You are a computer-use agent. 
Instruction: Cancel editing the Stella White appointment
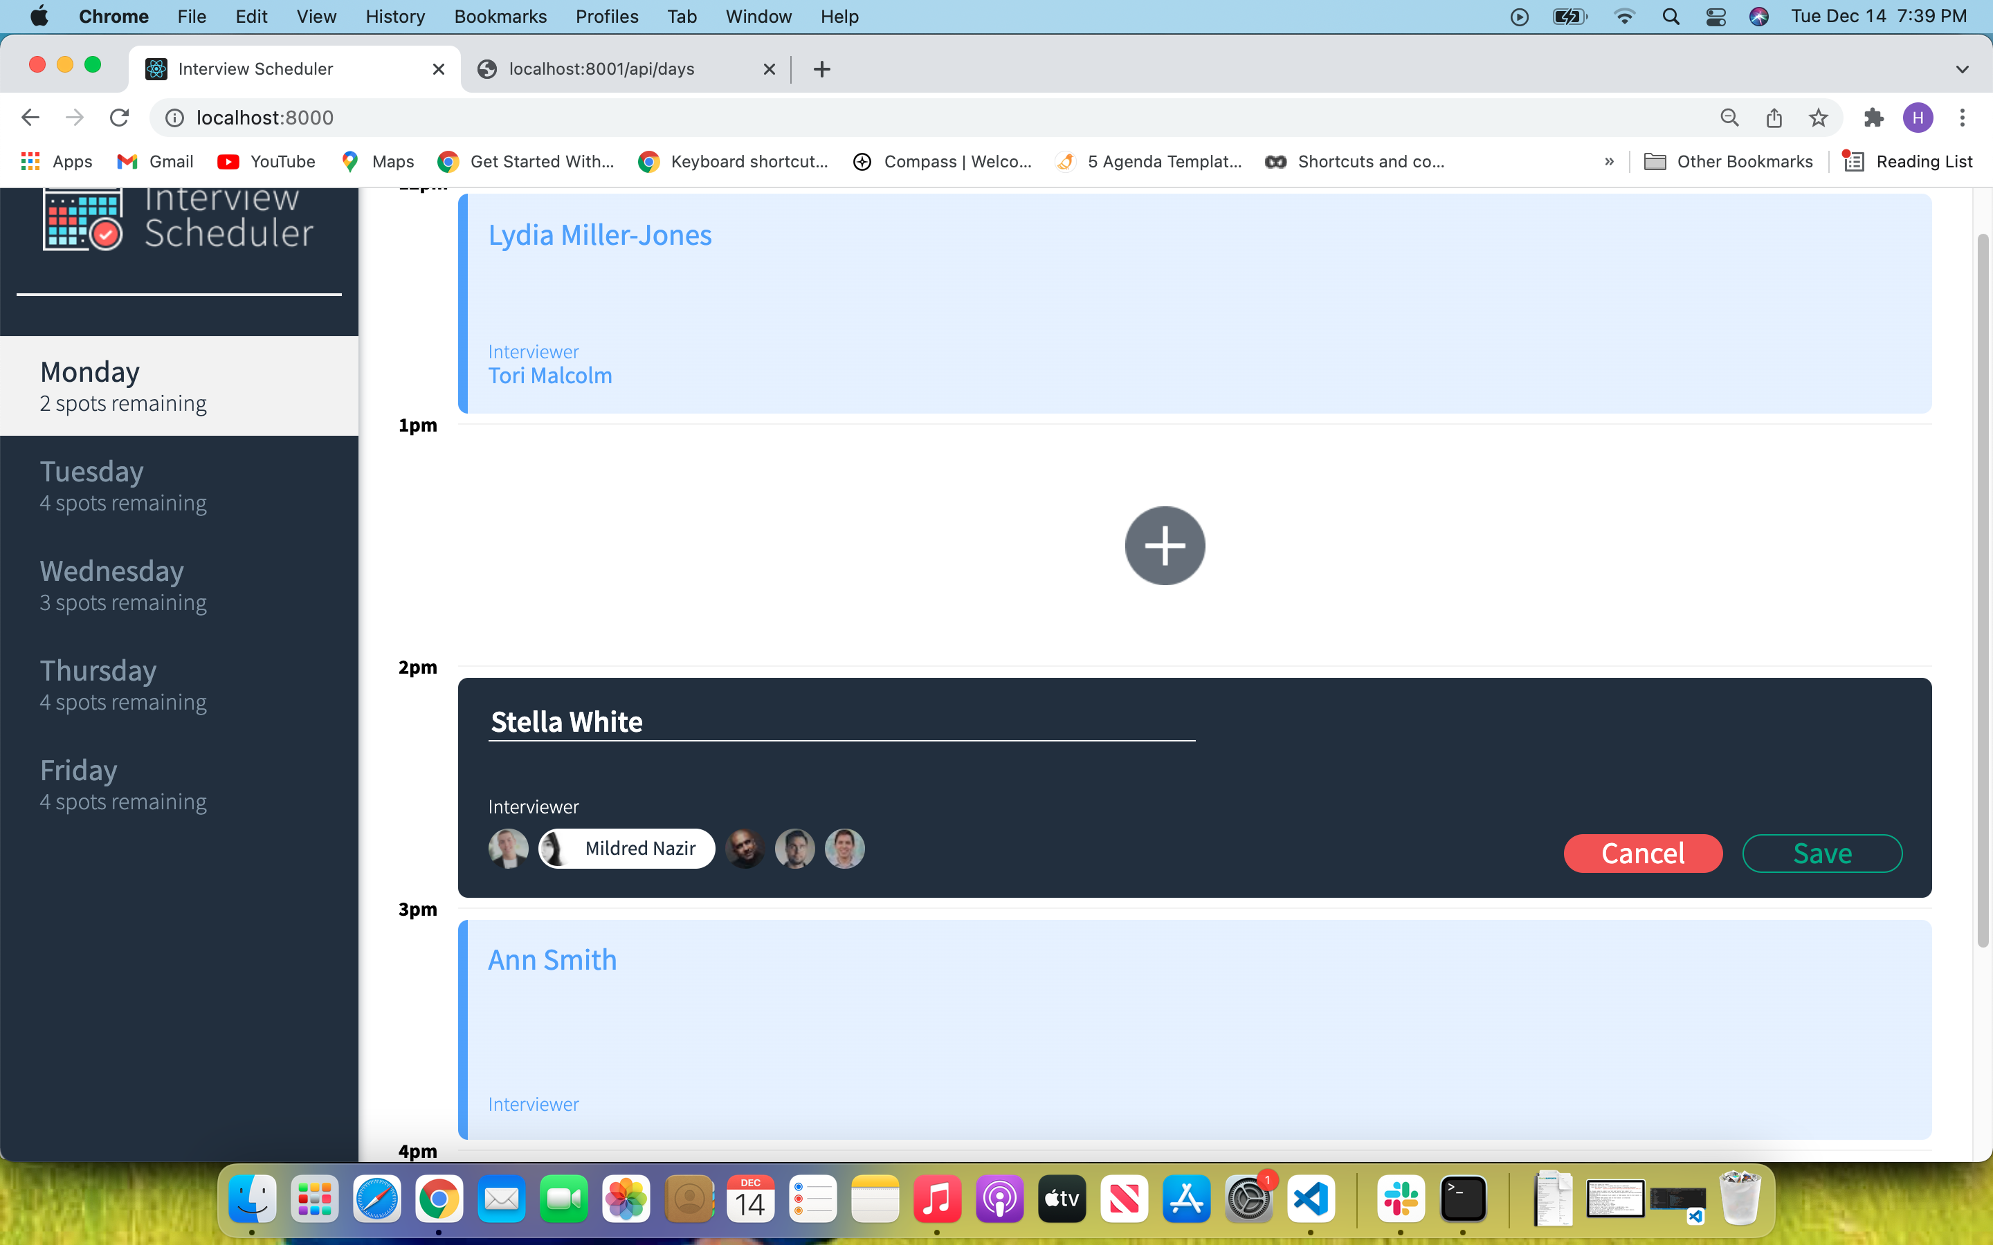coord(1642,853)
